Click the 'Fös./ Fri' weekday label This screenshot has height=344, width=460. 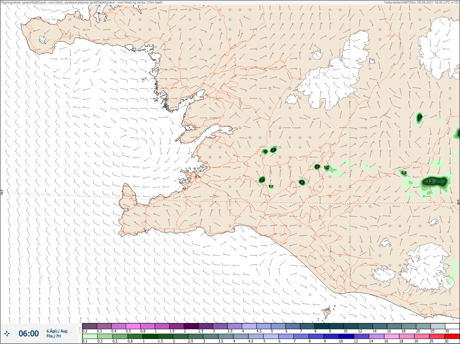pyautogui.click(x=54, y=336)
